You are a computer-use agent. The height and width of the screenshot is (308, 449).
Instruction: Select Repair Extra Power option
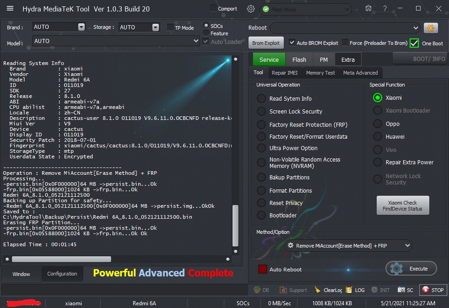coord(378,162)
